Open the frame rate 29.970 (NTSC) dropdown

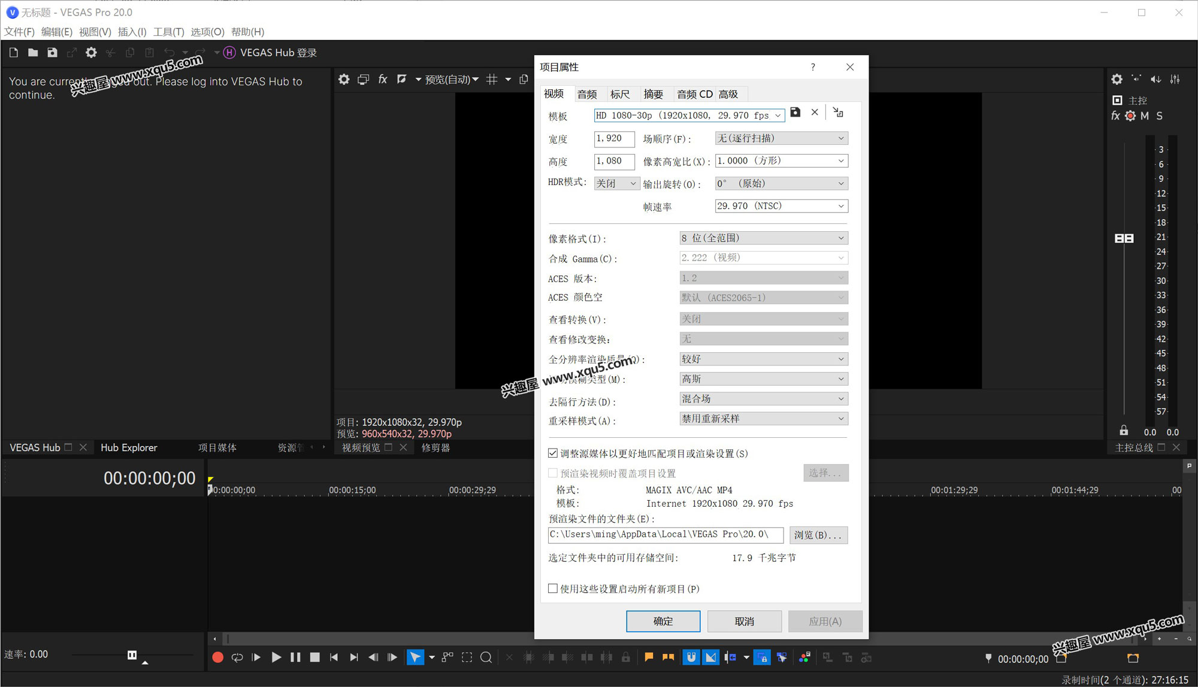782,206
